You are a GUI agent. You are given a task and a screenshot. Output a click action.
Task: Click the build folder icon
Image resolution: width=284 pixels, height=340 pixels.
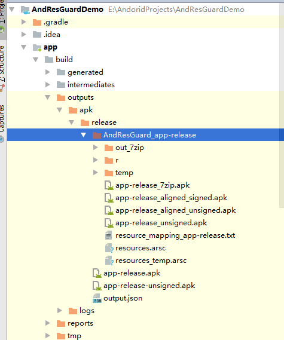click(x=49, y=60)
